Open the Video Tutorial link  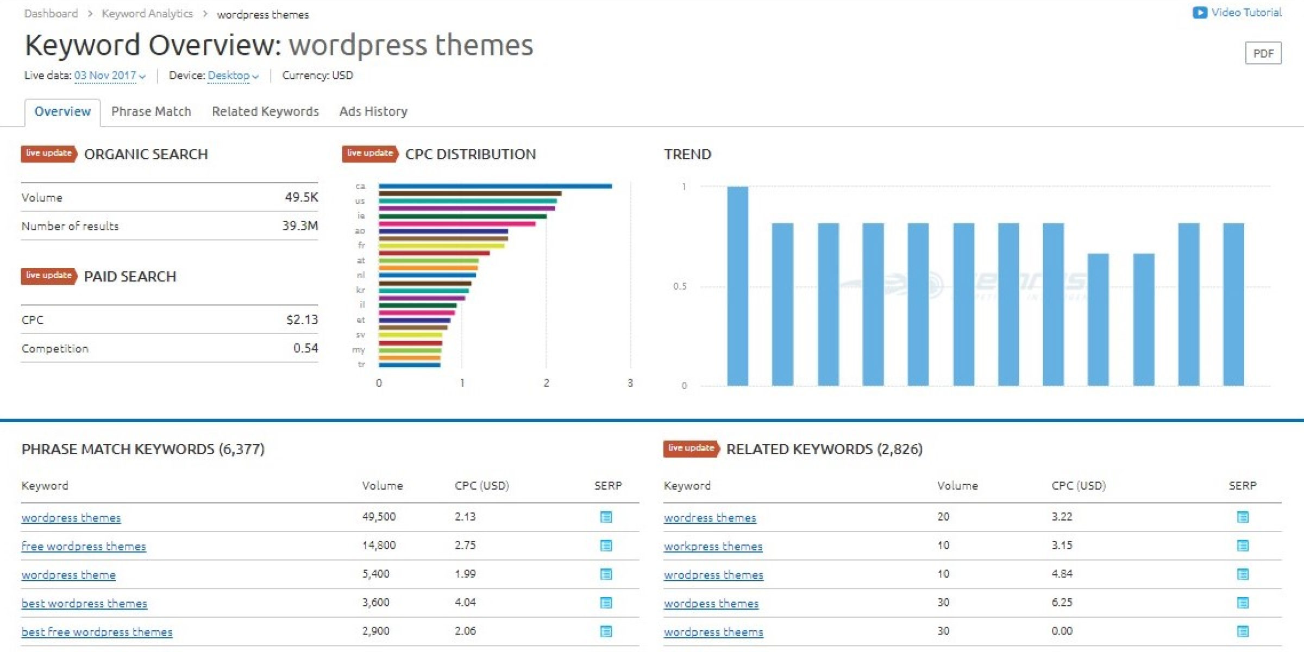click(x=1246, y=12)
